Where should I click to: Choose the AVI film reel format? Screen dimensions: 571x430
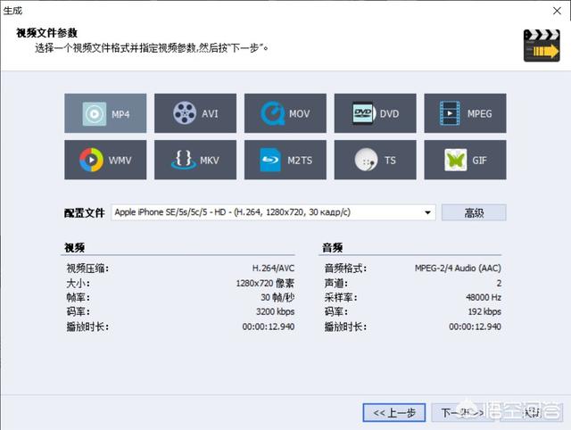tap(195, 113)
